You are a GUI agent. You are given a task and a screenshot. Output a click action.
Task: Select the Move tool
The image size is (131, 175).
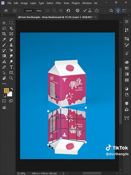(4, 23)
